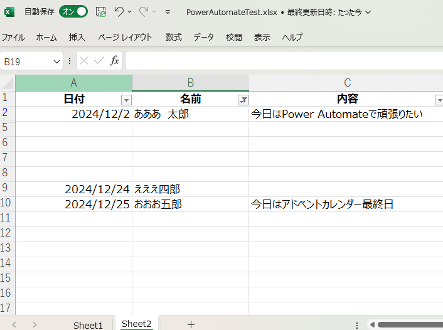Switch to the Sheet2 tab
Screen dimensions: 443x330
[136, 324]
